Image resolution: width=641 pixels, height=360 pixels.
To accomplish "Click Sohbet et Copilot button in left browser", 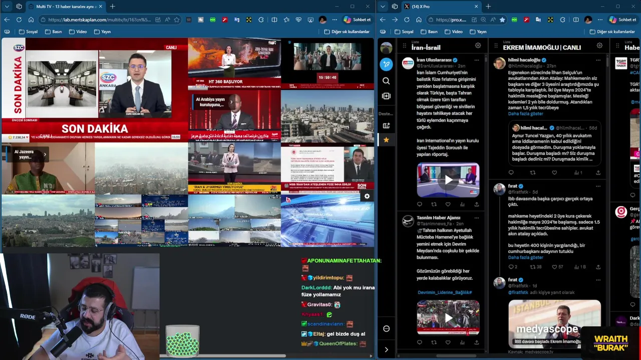I will tap(357, 19).
